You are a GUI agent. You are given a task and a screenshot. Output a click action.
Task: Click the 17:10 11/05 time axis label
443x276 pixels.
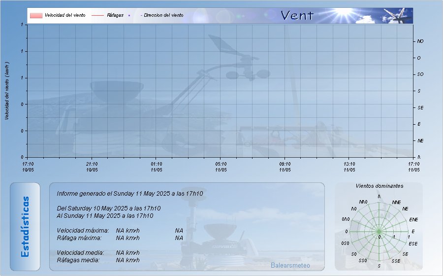tap(413, 167)
